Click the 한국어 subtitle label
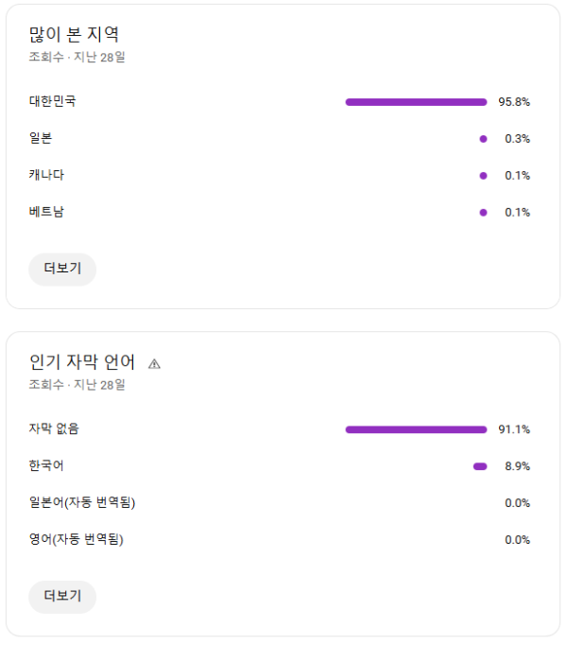This screenshot has width=567, height=645. click(x=47, y=465)
